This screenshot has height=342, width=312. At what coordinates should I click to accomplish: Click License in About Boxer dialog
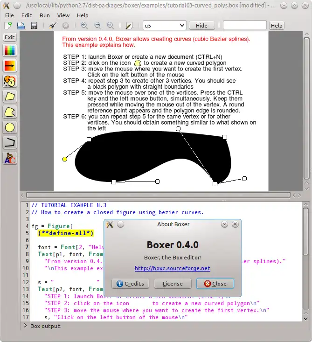(x=173, y=284)
